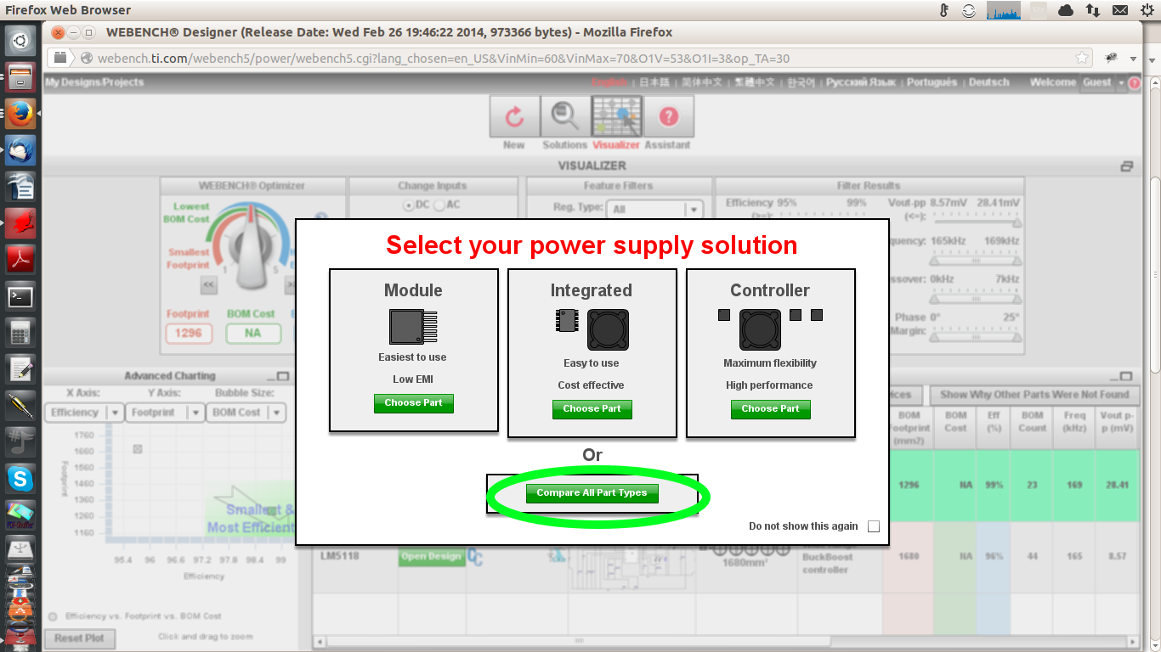The image size is (1161, 652).
Task: Expand the Guest account dropdown arrow
Action: tap(1122, 82)
